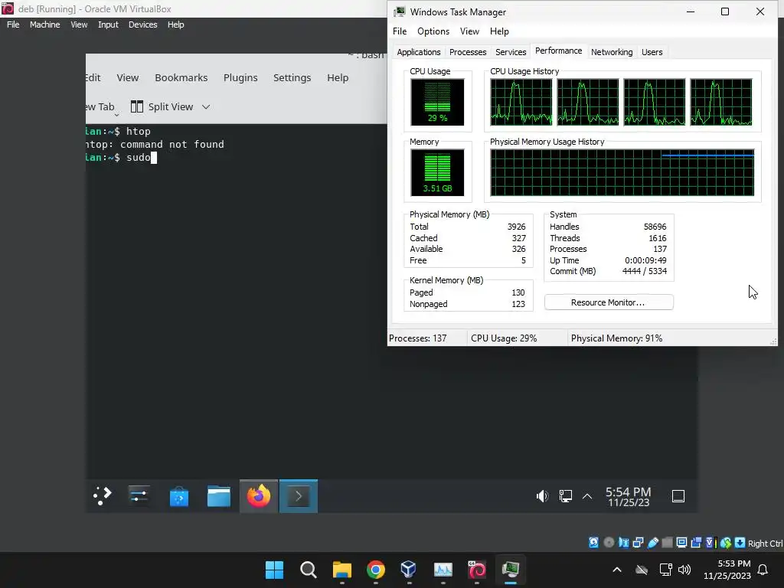Open VirtualBox Input menu
Viewport: 784px width, 588px height.
click(x=108, y=24)
